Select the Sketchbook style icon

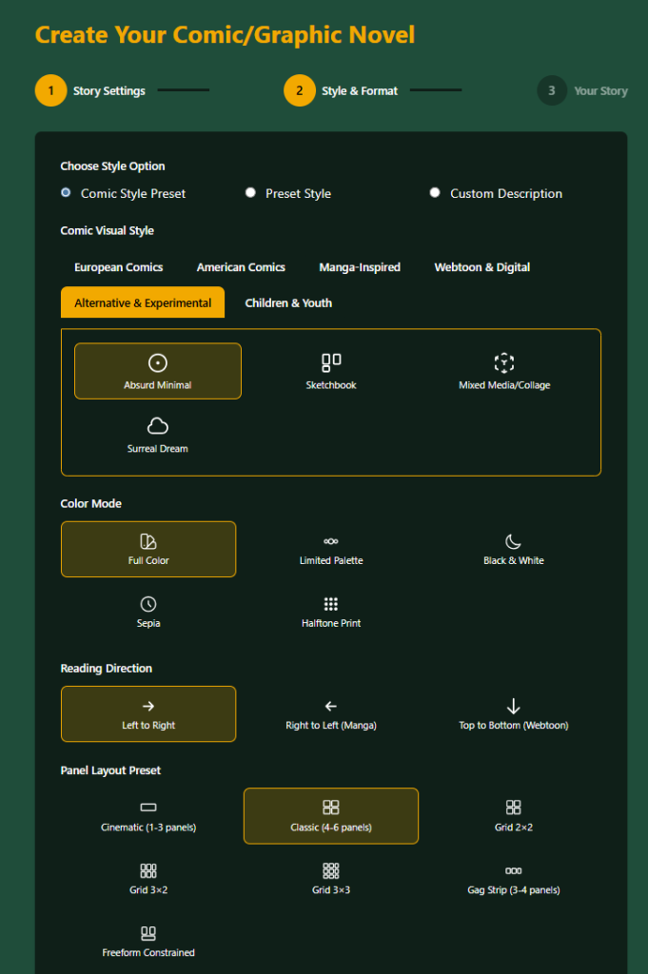click(331, 362)
